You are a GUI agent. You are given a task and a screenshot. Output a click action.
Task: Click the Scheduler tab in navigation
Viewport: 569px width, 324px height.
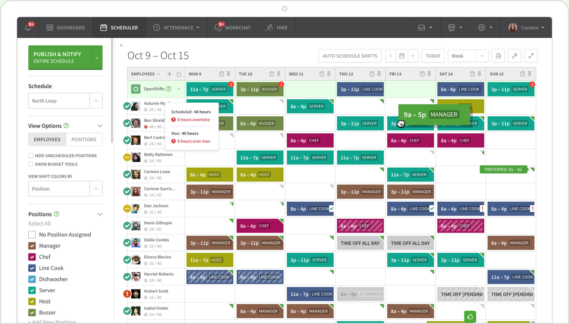(119, 27)
